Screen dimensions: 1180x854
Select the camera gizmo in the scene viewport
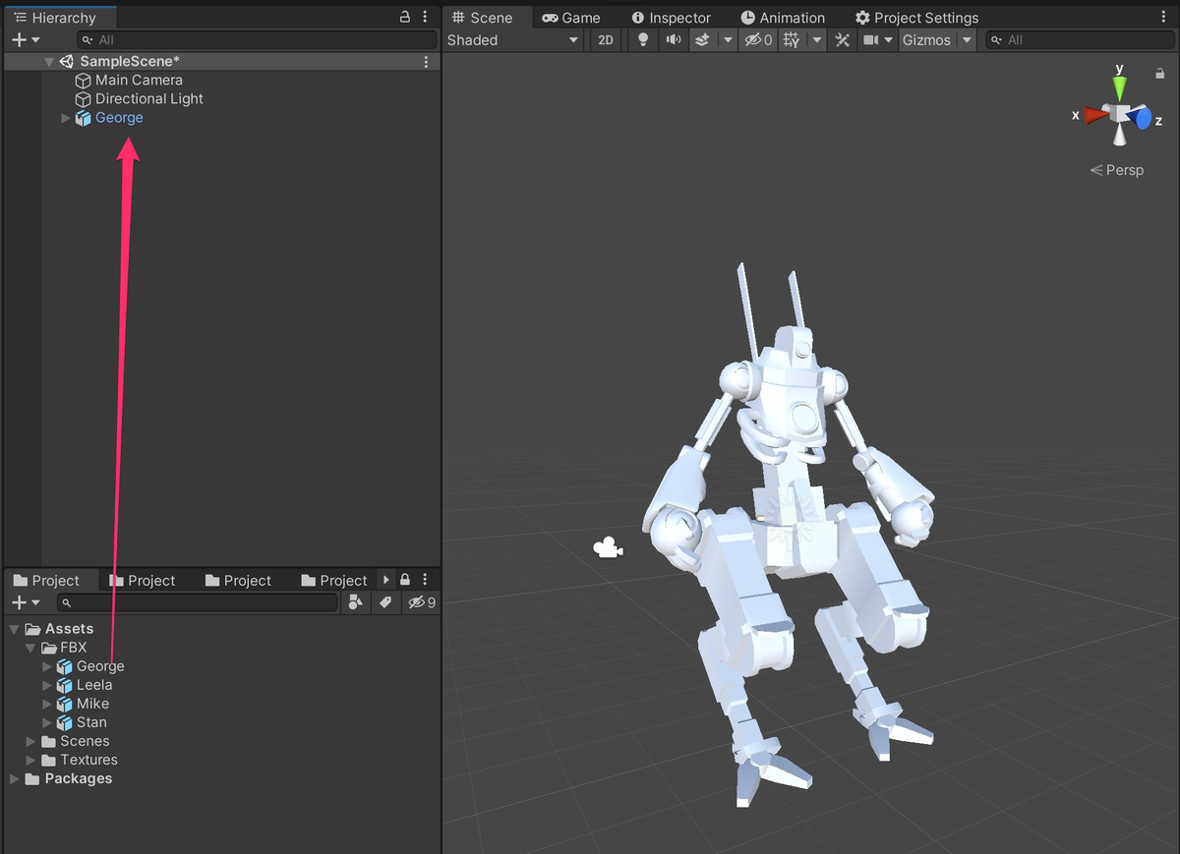pos(608,548)
